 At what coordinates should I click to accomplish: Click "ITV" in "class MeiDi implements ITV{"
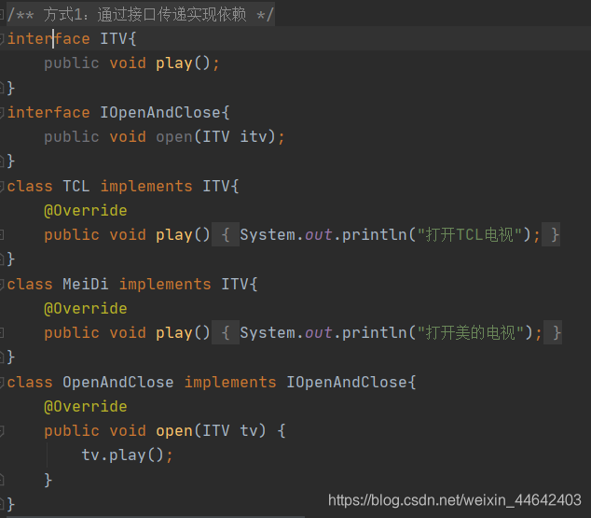234,284
